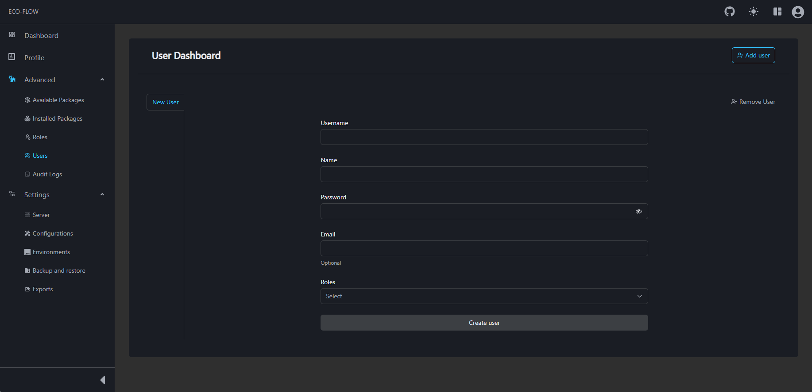This screenshot has height=392, width=812.
Task: Collapse the sidebar with the left arrow
Action: click(103, 380)
